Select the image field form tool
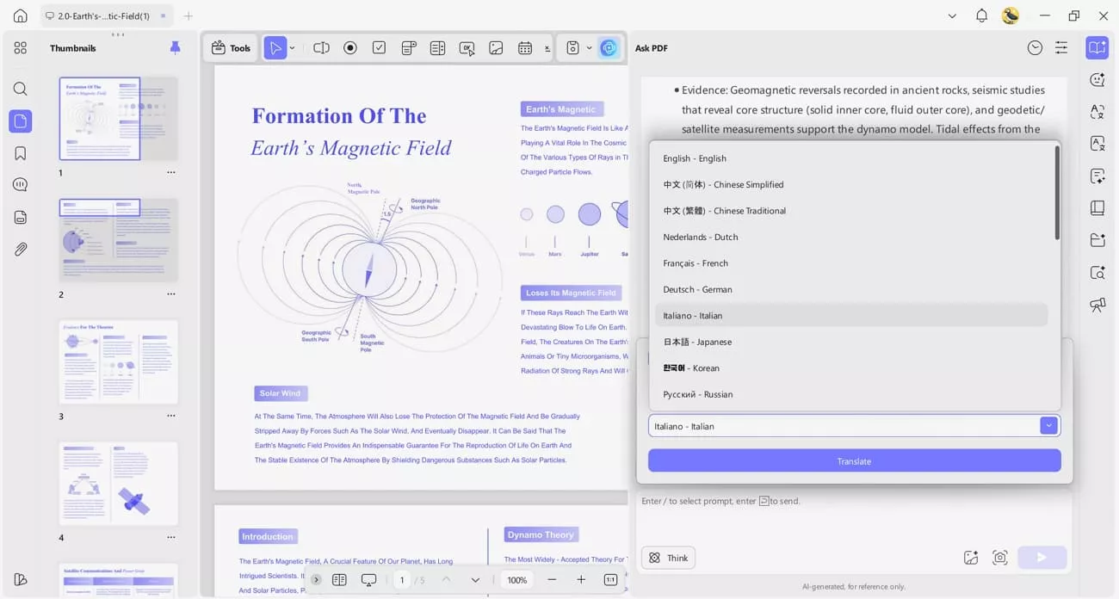Image resolution: width=1119 pixels, height=599 pixels. 496,48
